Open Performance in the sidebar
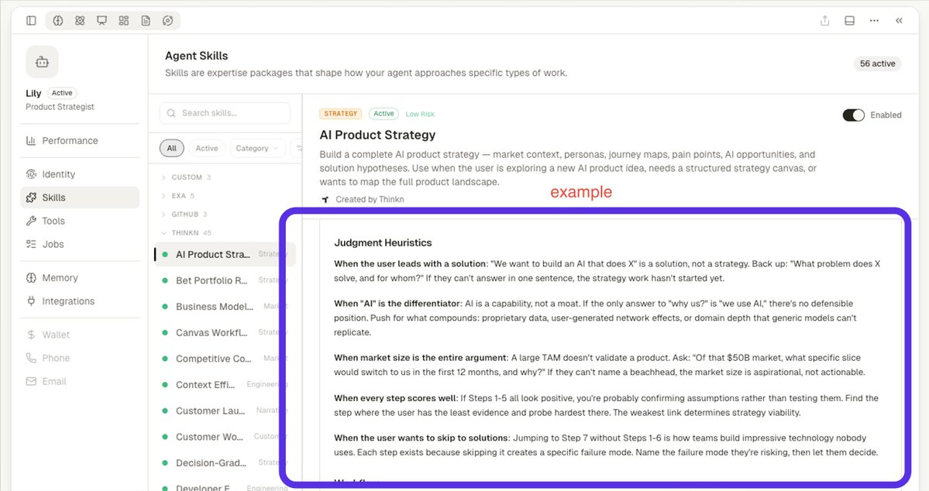The height and width of the screenshot is (491, 929). tap(80, 140)
